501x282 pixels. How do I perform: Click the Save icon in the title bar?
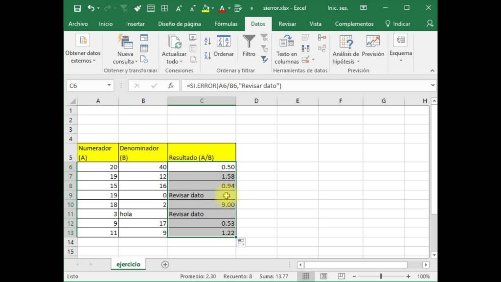77,8
